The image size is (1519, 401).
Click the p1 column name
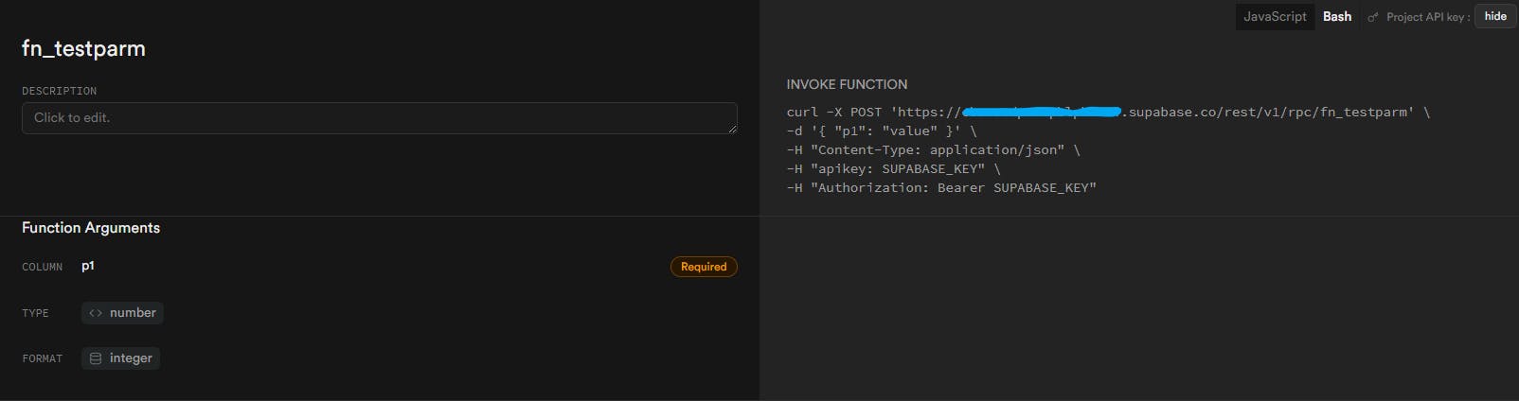(x=88, y=266)
